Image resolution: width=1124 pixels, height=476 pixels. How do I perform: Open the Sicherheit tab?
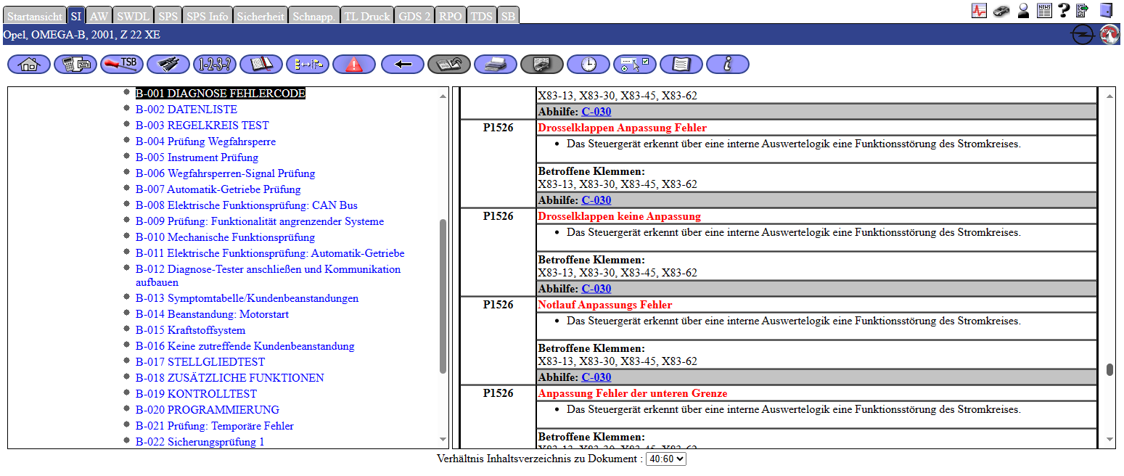coord(261,16)
